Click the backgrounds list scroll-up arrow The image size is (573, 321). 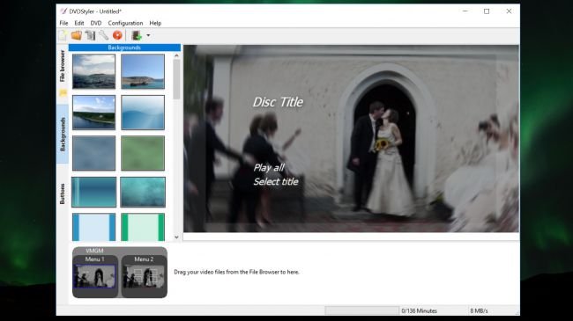tap(176, 55)
